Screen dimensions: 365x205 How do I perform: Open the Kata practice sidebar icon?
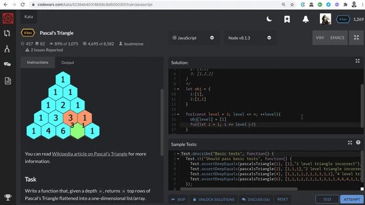[x=7, y=33]
